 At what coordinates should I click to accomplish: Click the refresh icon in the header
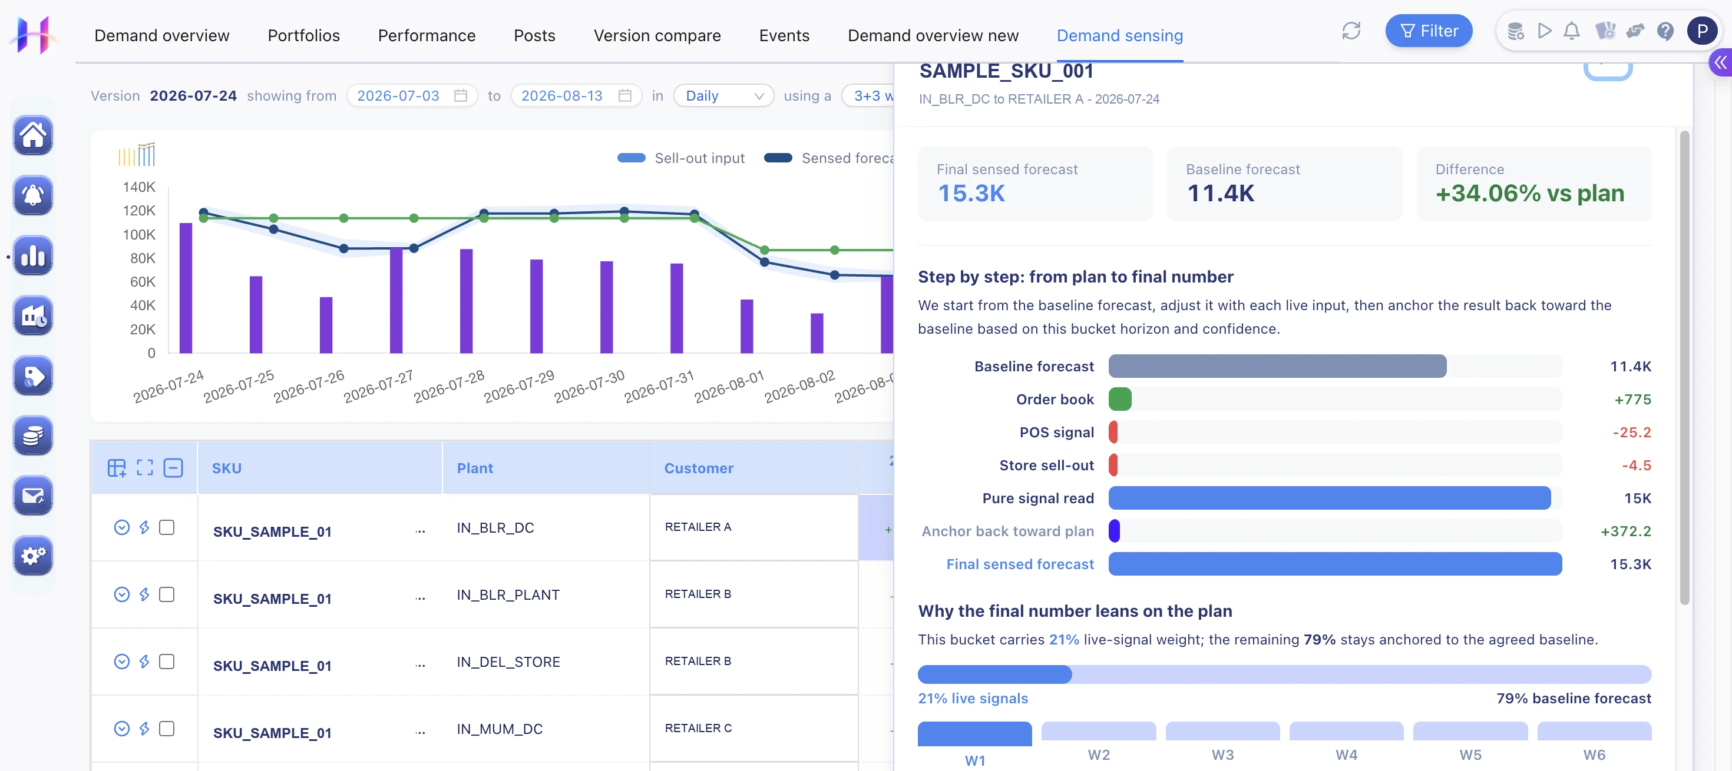(x=1351, y=31)
